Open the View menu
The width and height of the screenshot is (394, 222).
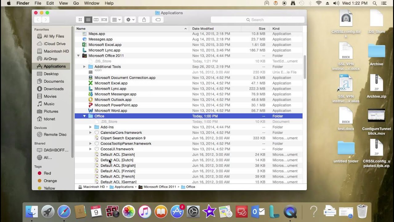pos(63,3)
